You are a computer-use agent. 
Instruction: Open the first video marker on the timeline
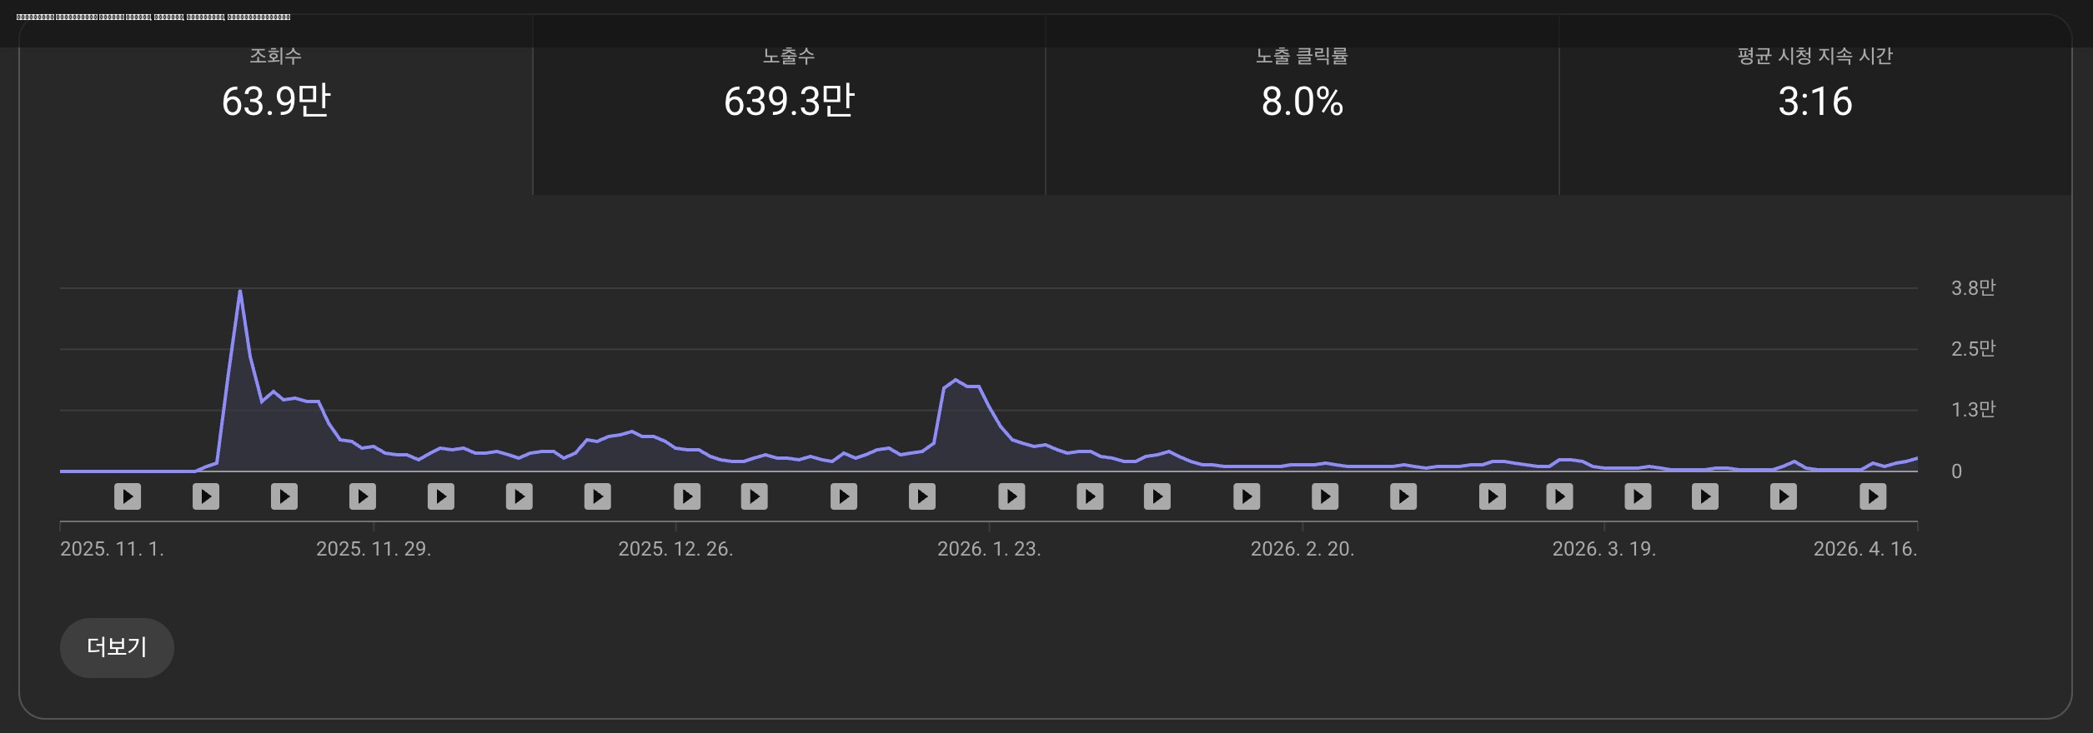128,497
